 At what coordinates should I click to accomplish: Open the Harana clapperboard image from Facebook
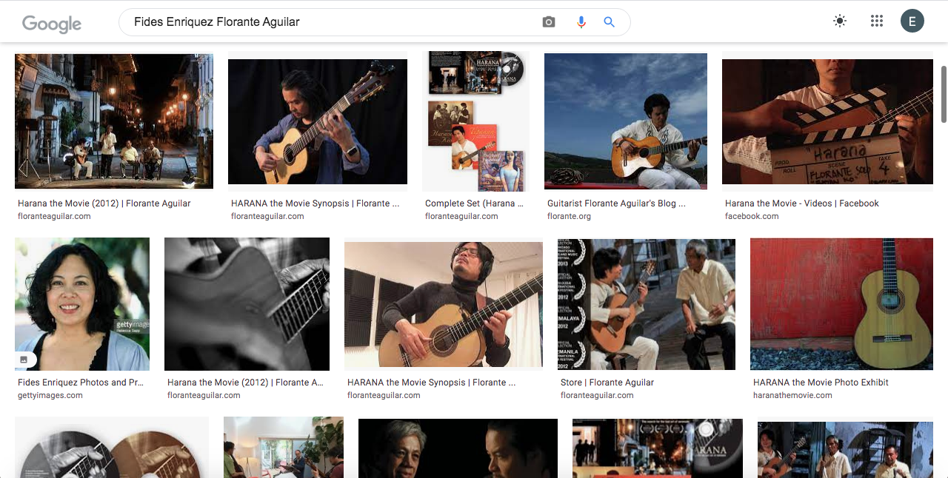[x=827, y=121]
